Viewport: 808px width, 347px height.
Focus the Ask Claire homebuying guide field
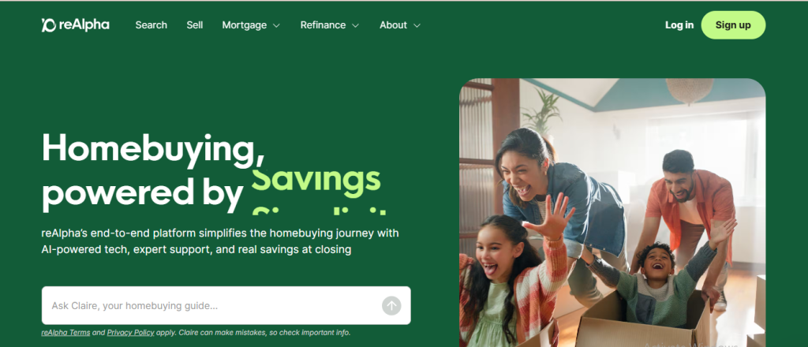tap(226, 305)
